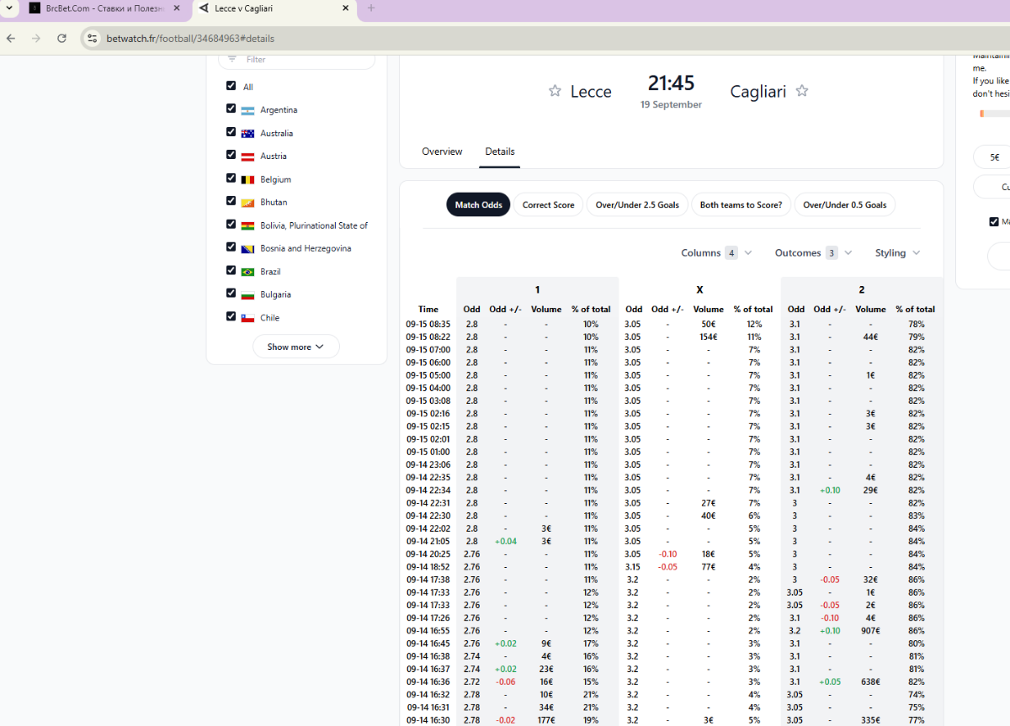The height and width of the screenshot is (726, 1010).
Task: Toggle the Chile checkbox
Action: tap(231, 316)
